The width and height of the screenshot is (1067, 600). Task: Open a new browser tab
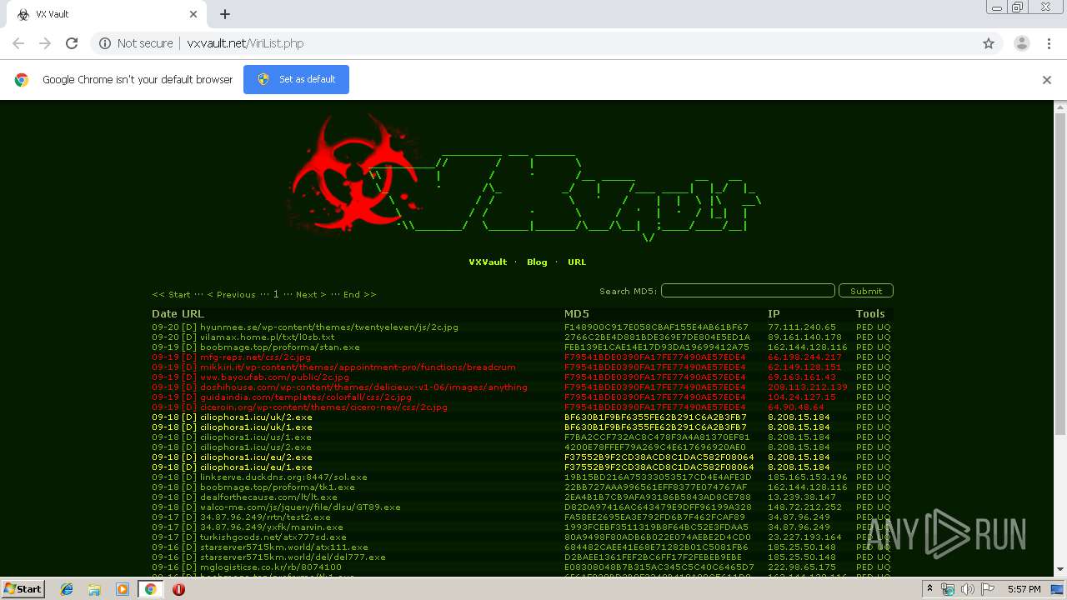(225, 14)
